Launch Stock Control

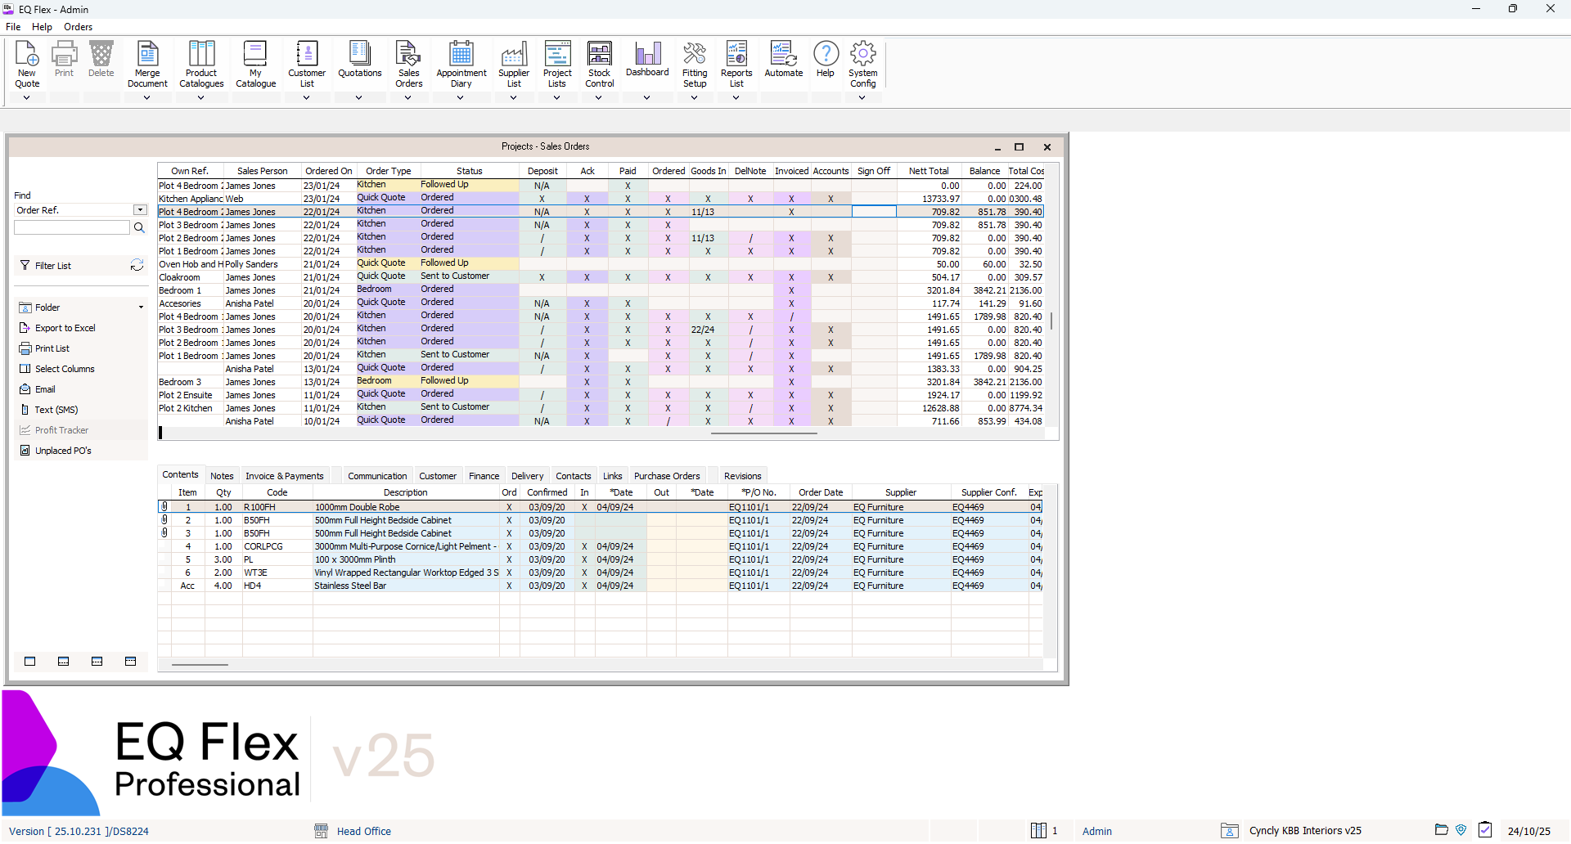600,61
